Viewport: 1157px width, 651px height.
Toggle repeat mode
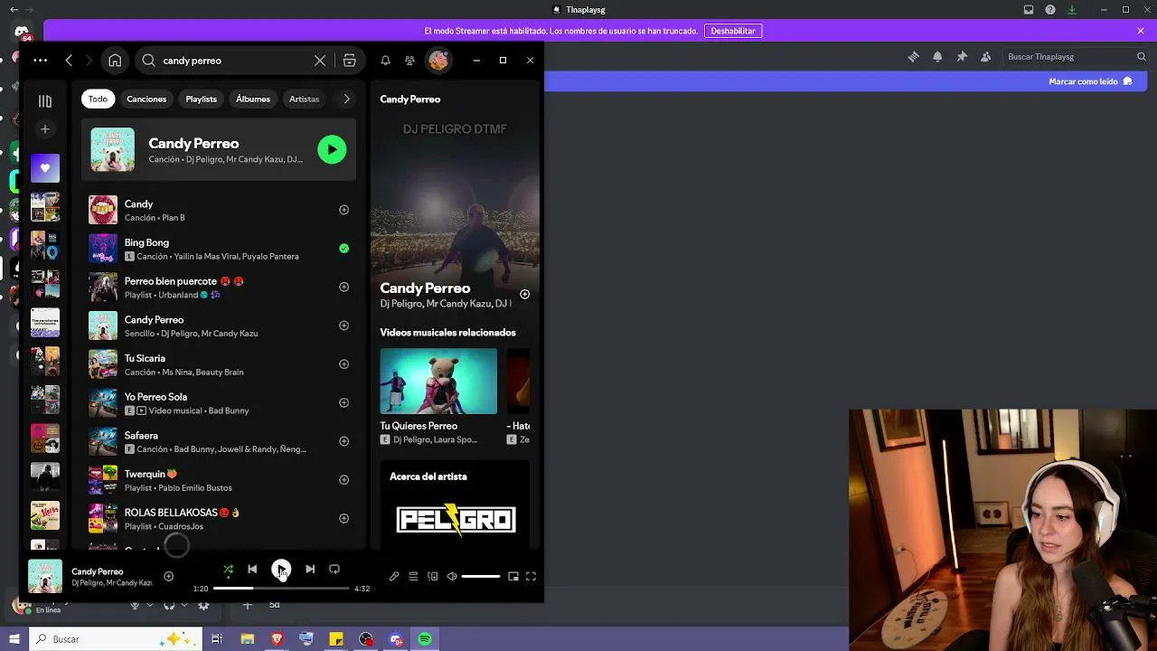tap(334, 570)
